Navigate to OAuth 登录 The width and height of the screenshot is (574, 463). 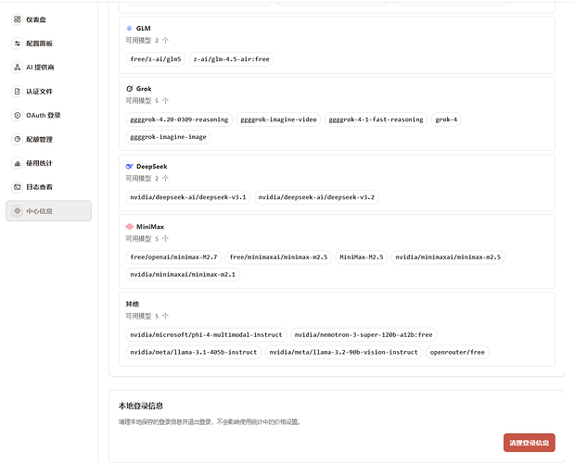click(49, 115)
